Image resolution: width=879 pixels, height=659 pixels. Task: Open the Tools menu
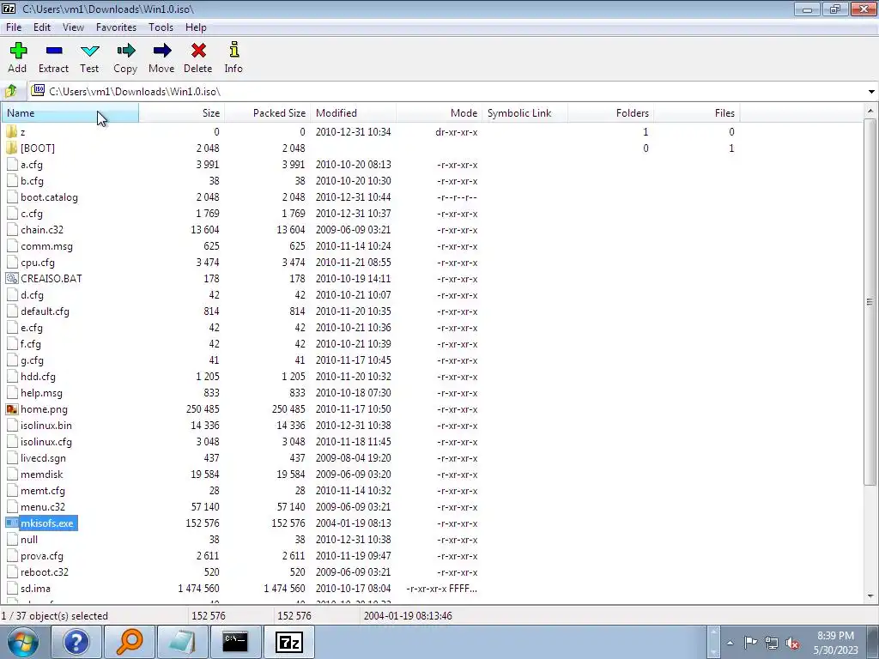[x=161, y=27]
